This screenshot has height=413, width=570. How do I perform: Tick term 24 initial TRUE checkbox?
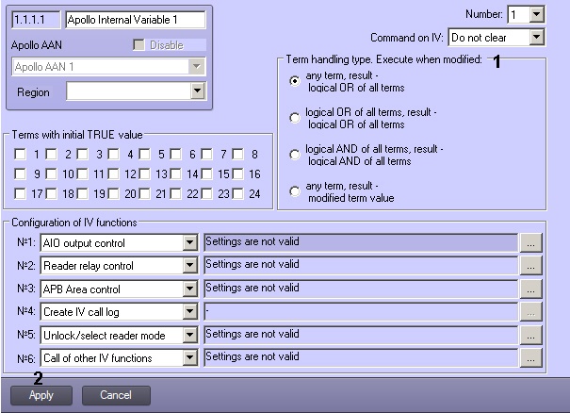click(238, 193)
